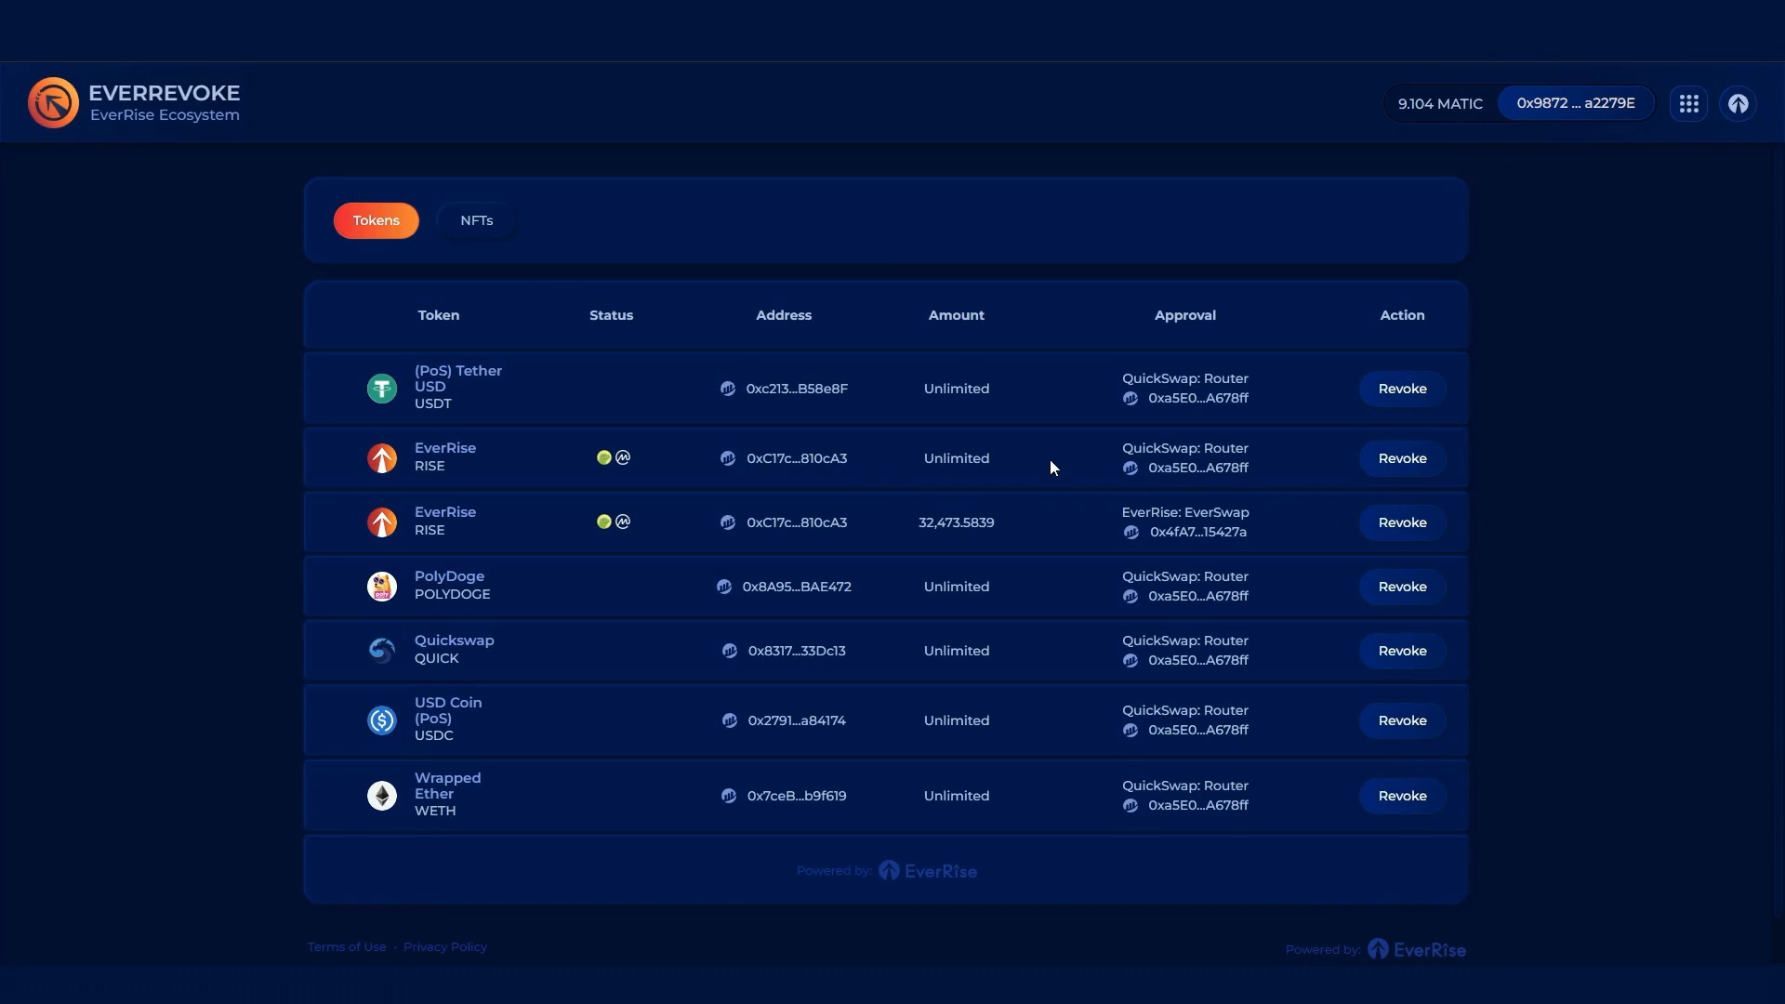Click green status icon in RISE Unlimited row
The width and height of the screenshot is (1785, 1004).
(x=604, y=457)
